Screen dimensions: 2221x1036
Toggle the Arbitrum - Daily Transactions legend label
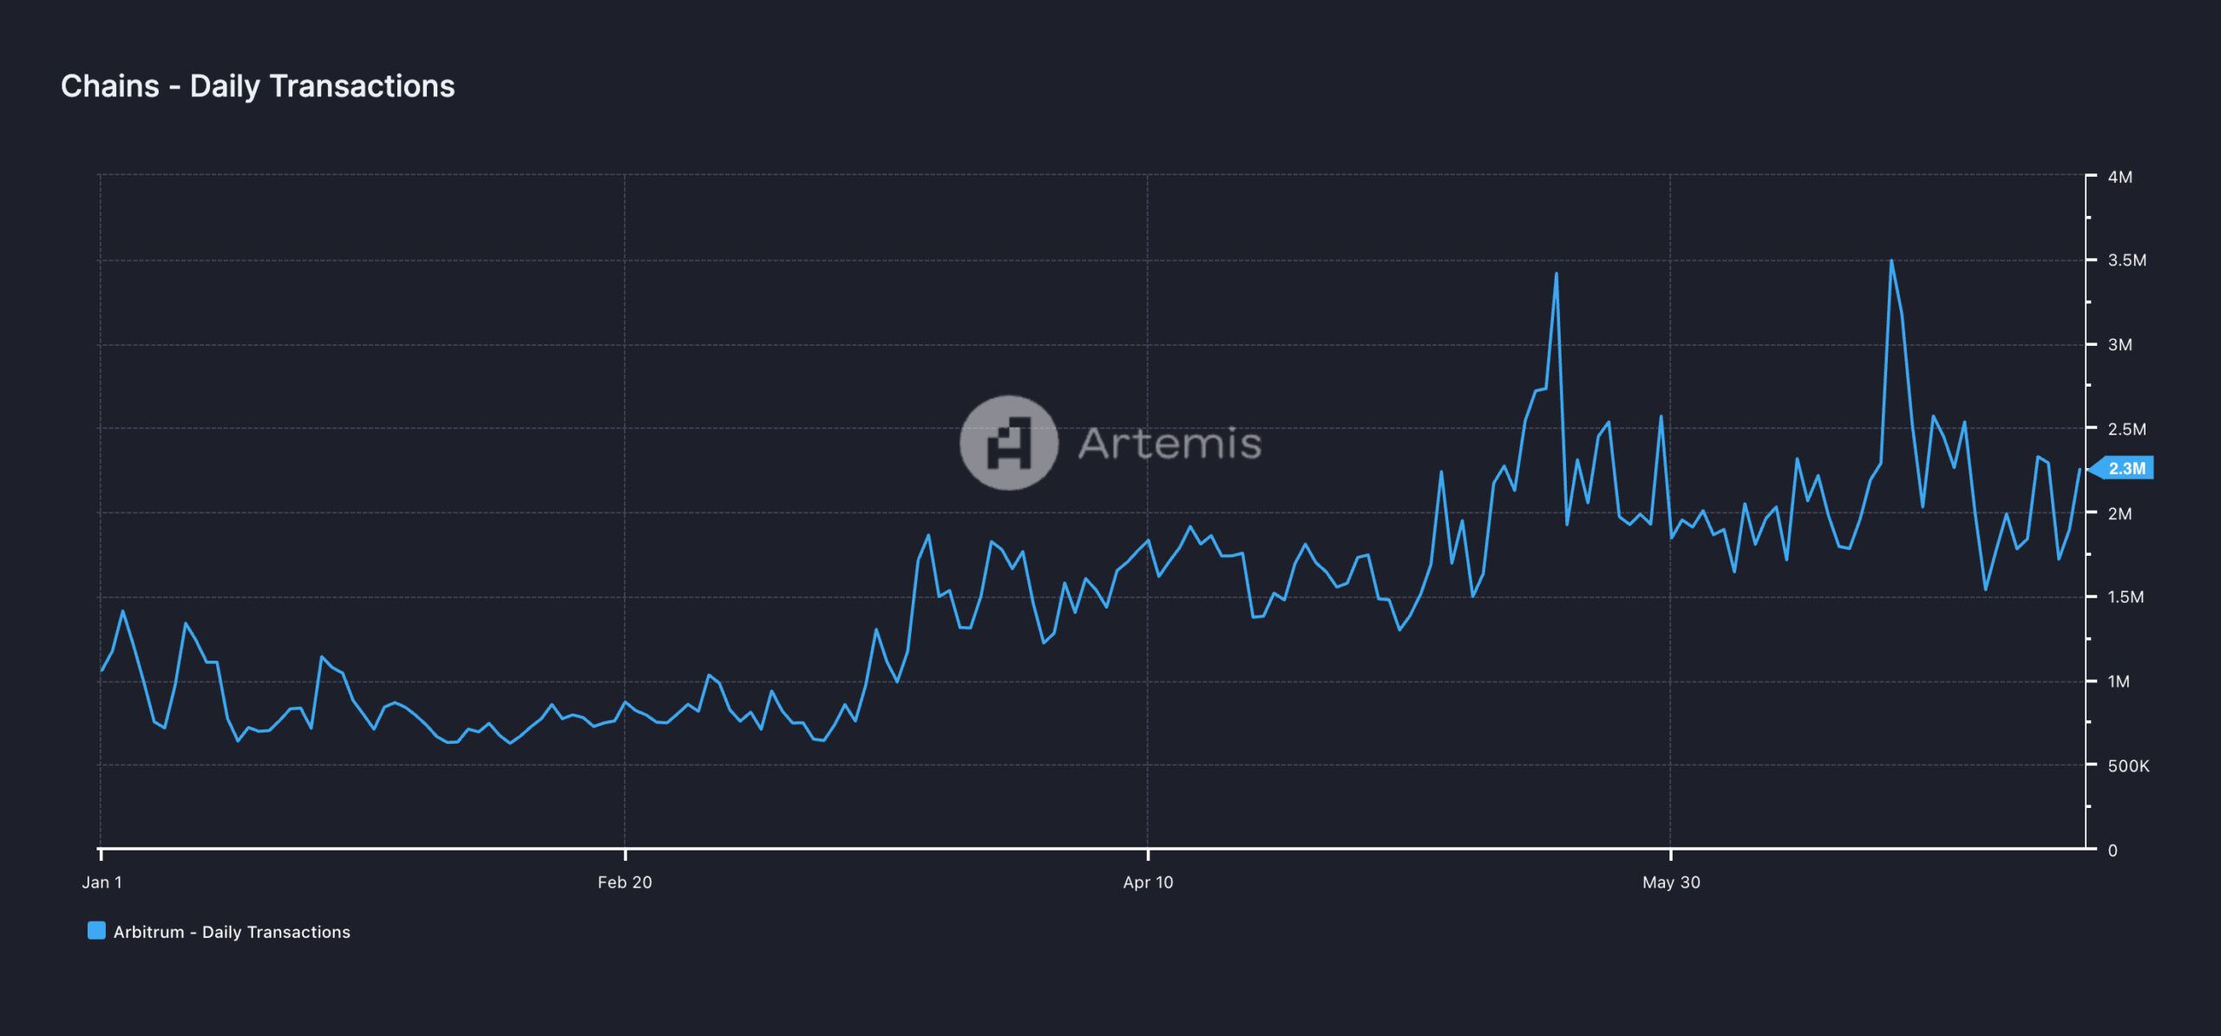pyautogui.click(x=232, y=932)
